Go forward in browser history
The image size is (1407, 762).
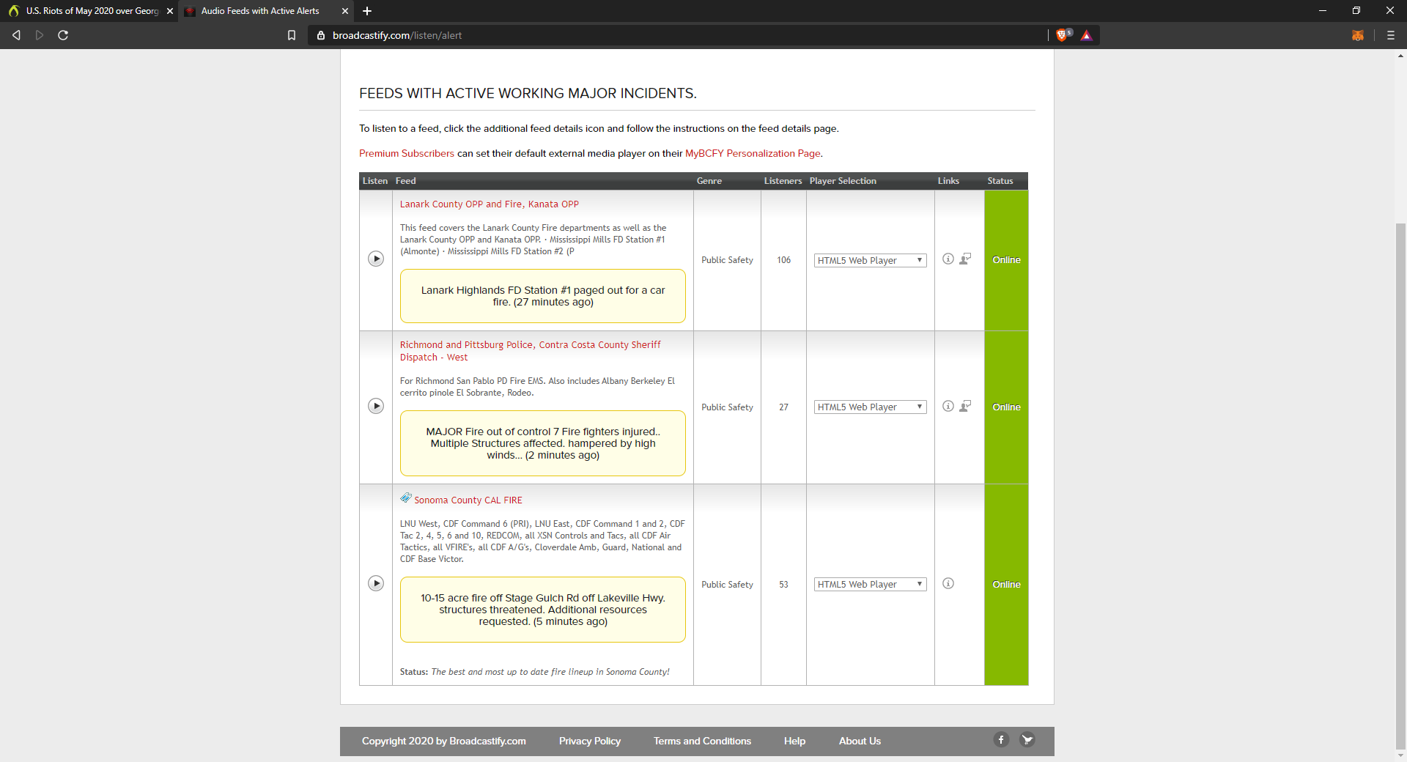click(x=40, y=35)
